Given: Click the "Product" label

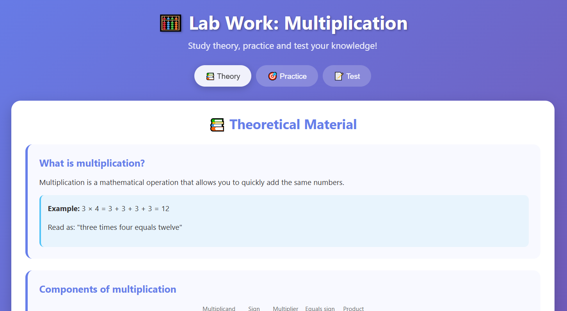Looking at the screenshot, I should (x=354, y=308).
